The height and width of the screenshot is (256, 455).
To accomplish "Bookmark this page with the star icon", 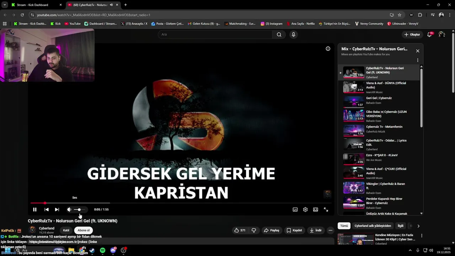I will 400,15.
